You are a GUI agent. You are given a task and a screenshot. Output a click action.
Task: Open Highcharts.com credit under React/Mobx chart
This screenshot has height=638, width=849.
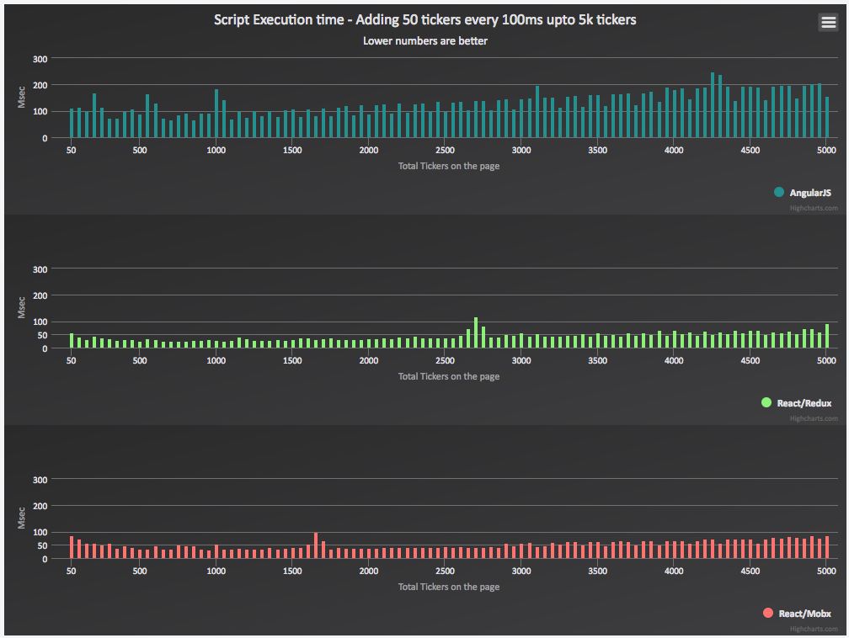coord(814,629)
